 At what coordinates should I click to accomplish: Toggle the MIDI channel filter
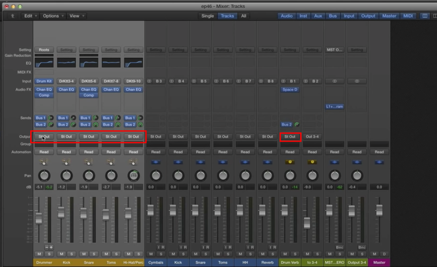click(408, 16)
